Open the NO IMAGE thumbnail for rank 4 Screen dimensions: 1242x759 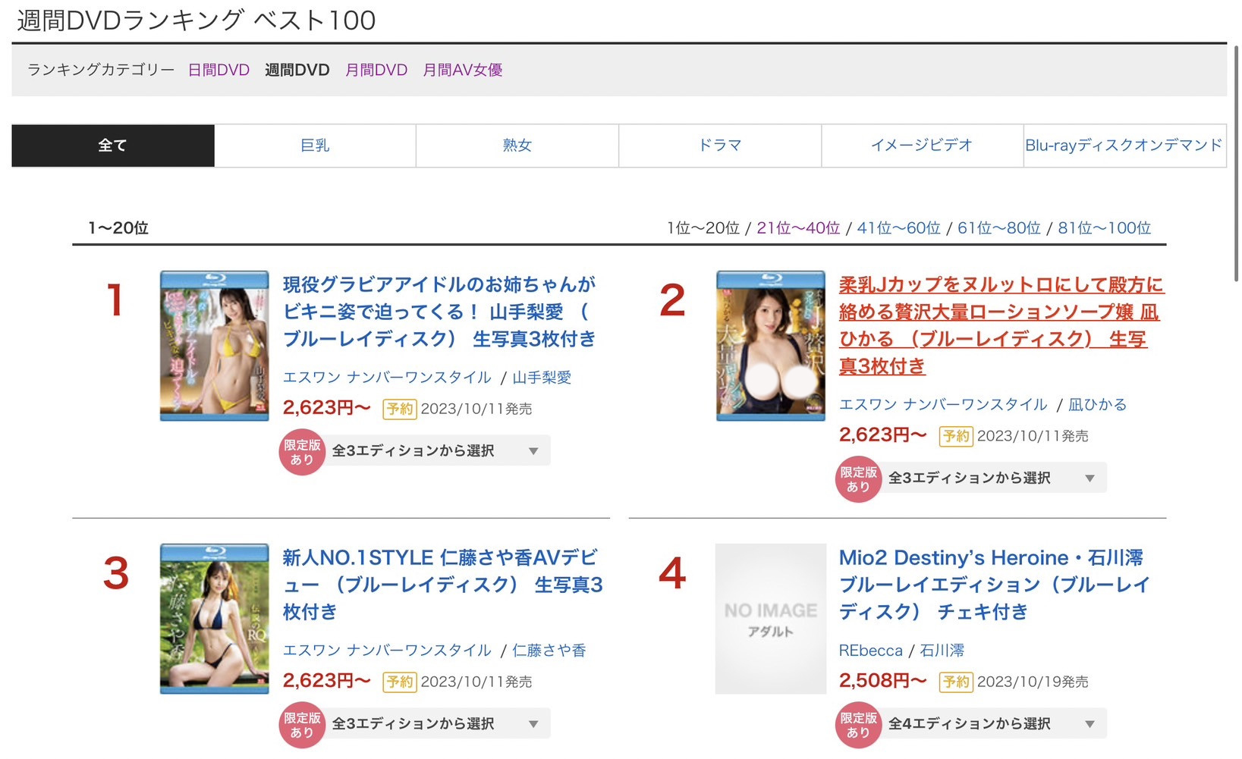pyautogui.click(x=770, y=619)
